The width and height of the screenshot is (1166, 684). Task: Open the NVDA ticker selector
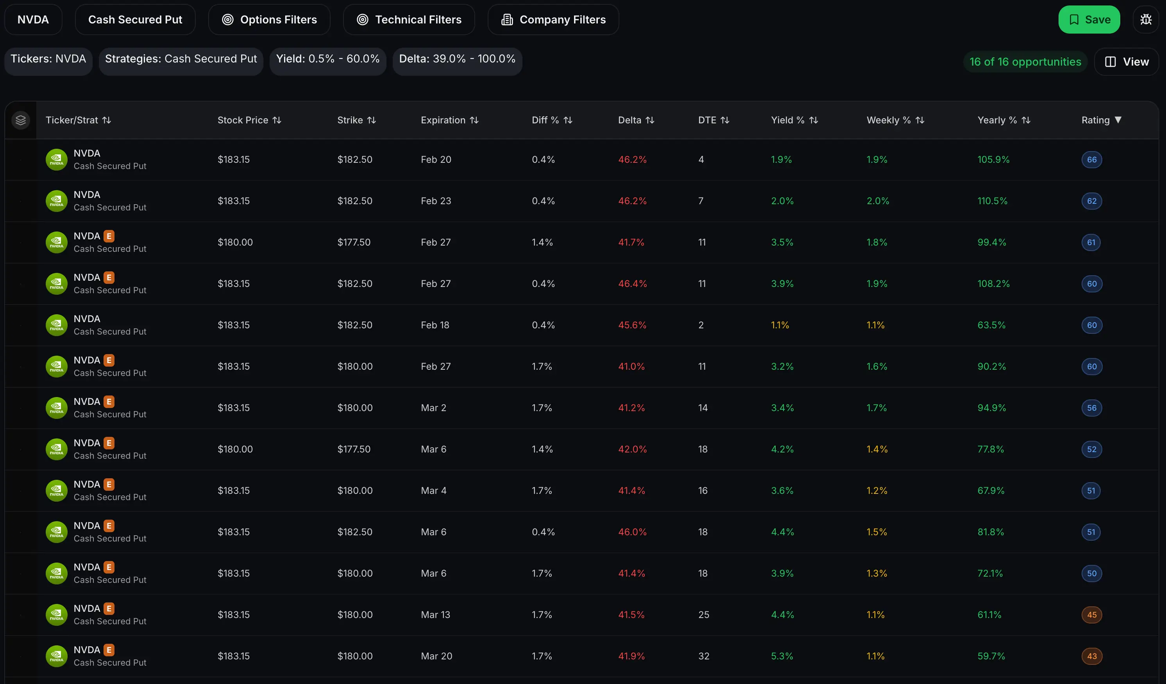click(x=33, y=20)
